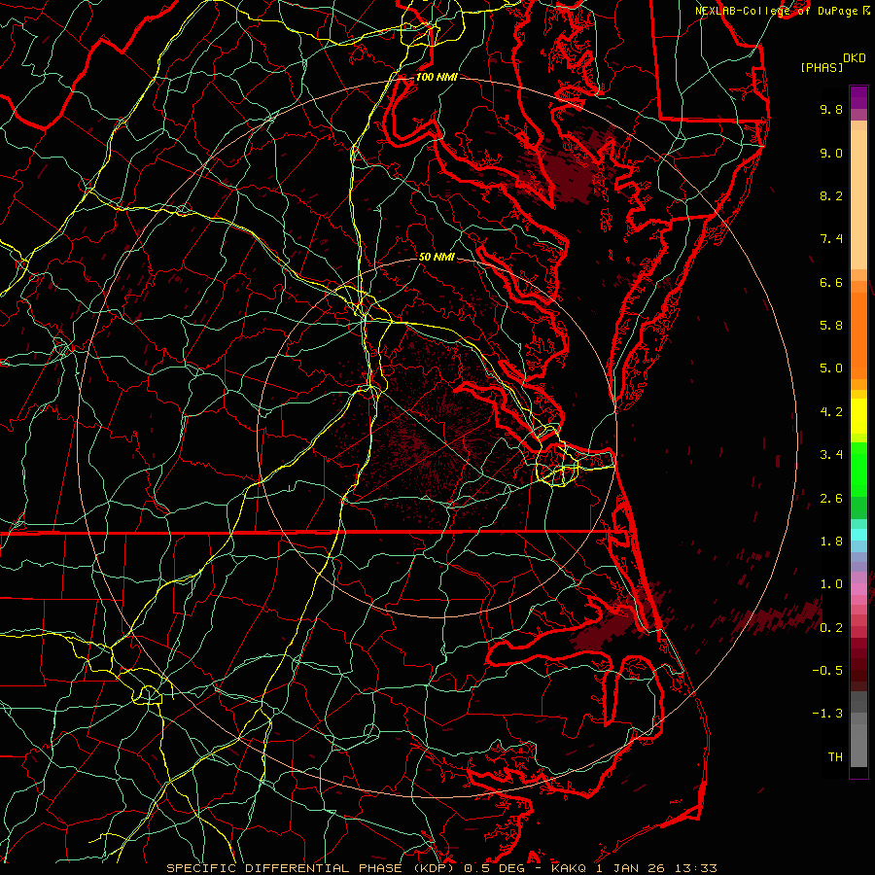Select the 4.2 value on the scale
Image resolution: width=875 pixels, height=875 pixels.
coord(831,412)
